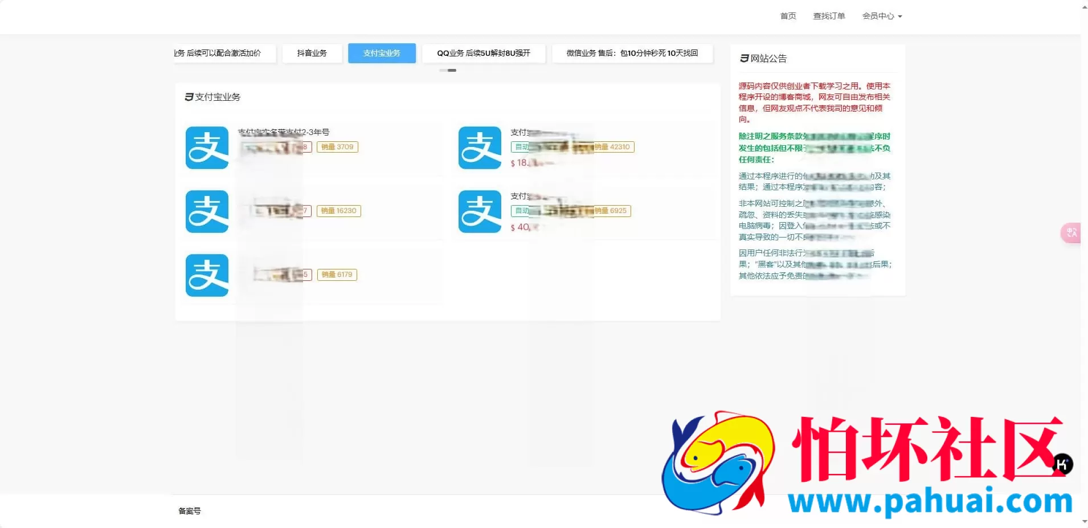Click the 支付宝业务 section heading

[212, 97]
